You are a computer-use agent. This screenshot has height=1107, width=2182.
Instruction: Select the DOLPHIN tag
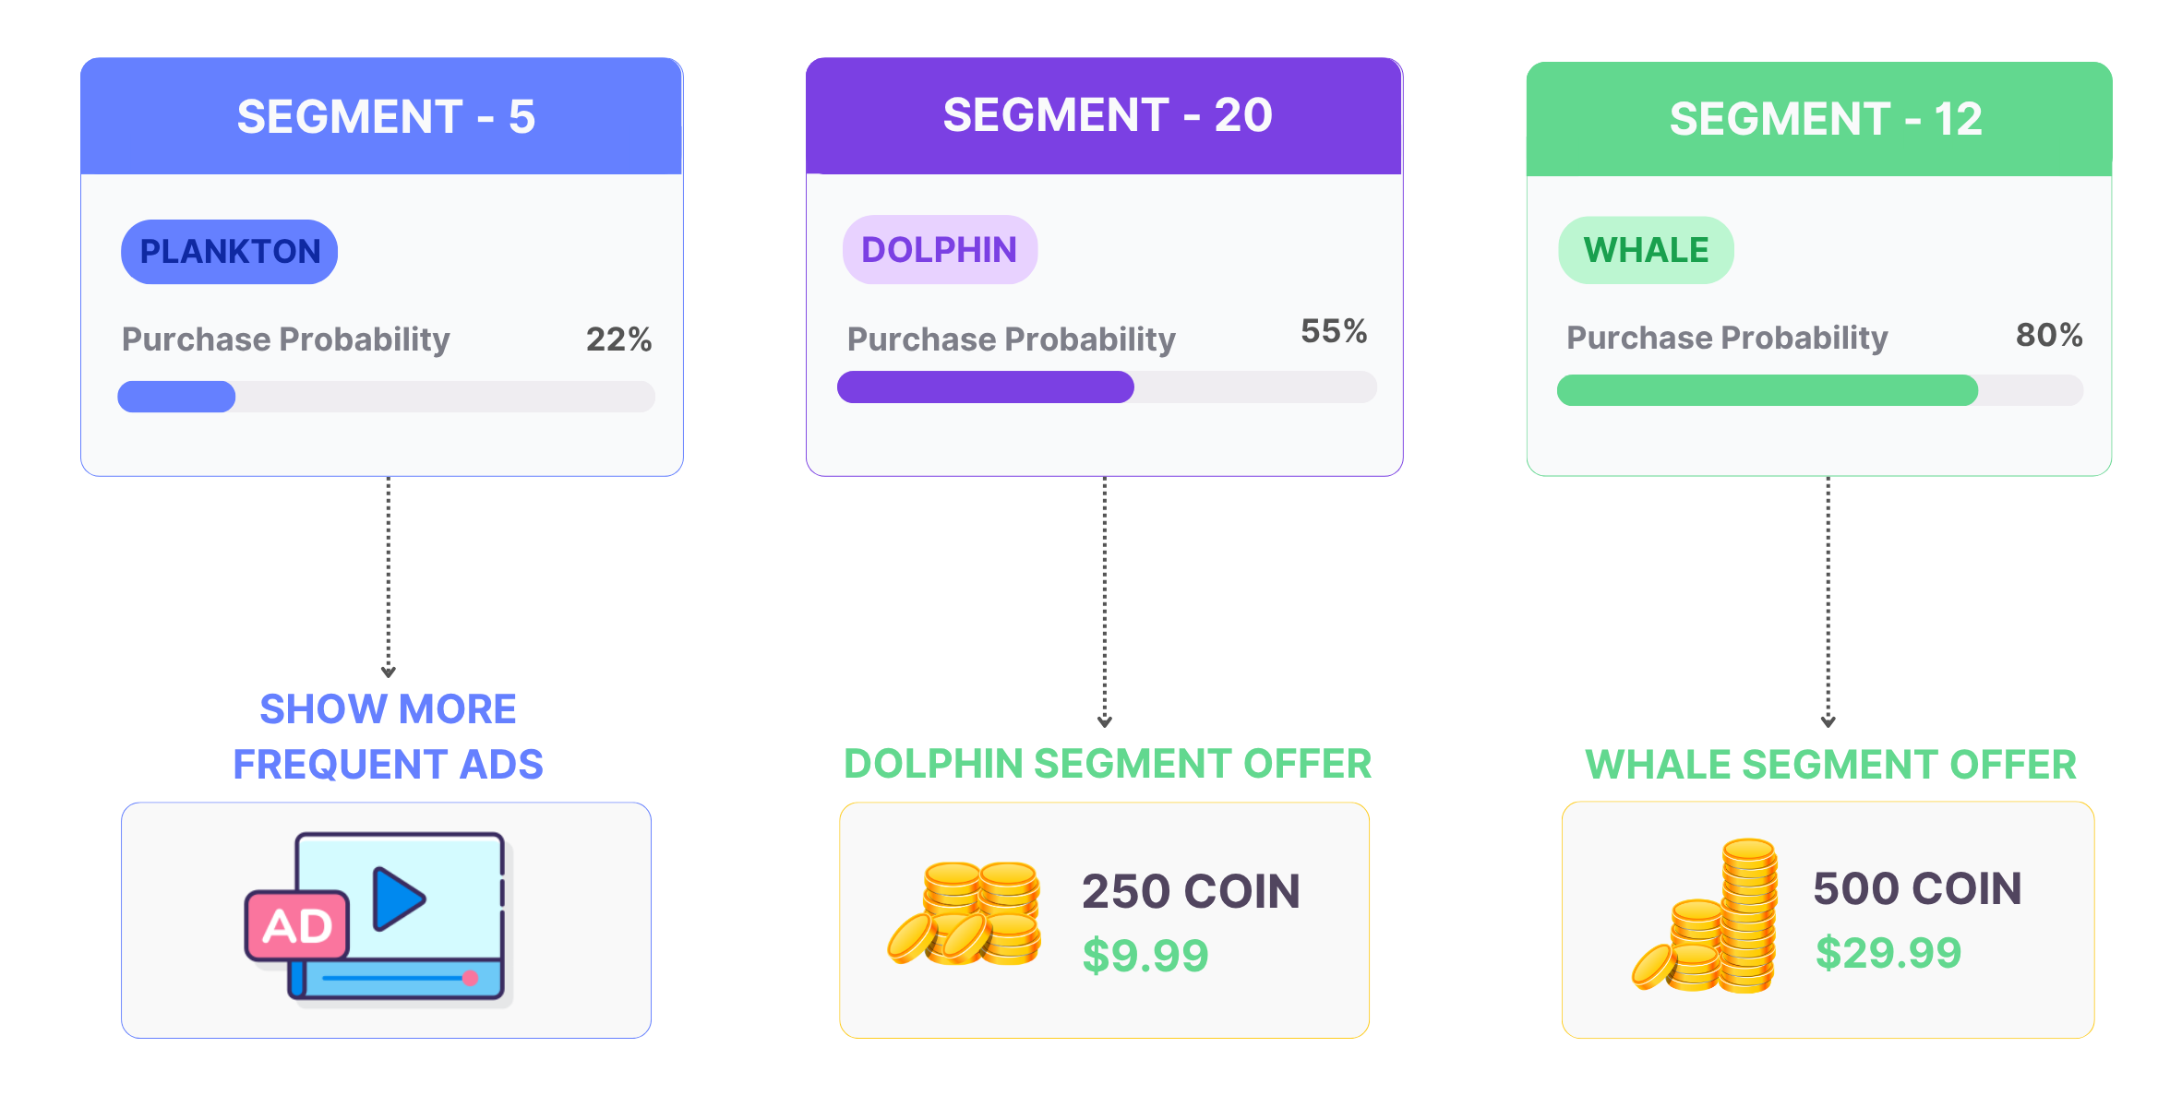pos(940,249)
